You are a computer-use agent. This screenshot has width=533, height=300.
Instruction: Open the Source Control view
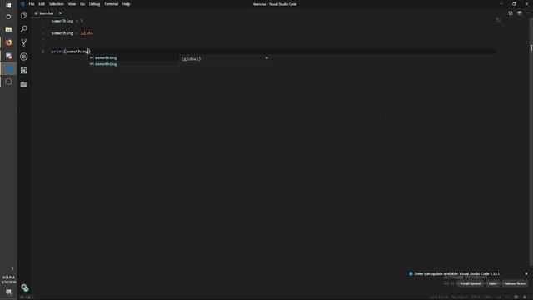(x=24, y=42)
